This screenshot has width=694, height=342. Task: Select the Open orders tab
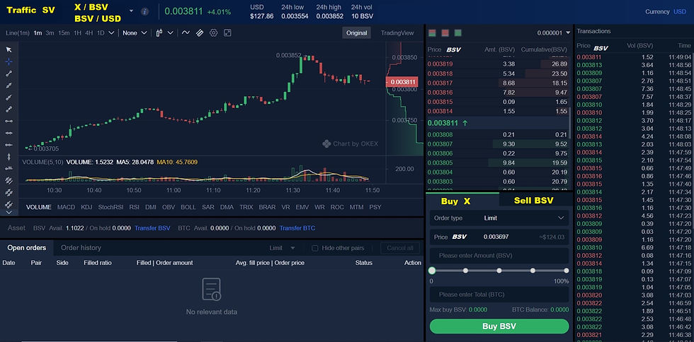point(27,248)
